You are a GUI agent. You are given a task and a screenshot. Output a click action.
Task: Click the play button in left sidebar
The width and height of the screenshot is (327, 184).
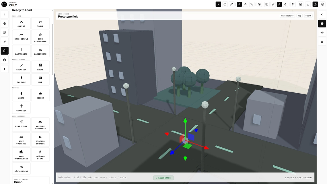coord(5,69)
